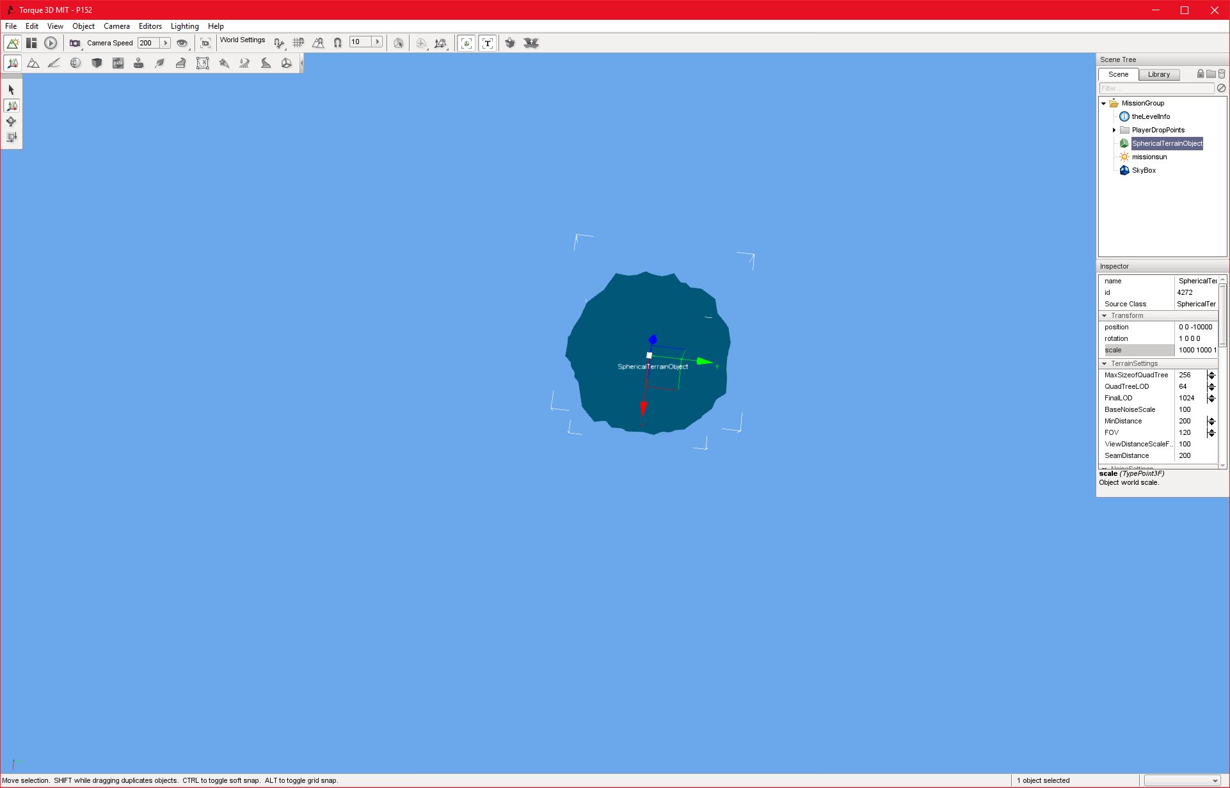The width and height of the screenshot is (1230, 788).
Task: Collapse the MissionGroup tree node
Action: pos(1104,103)
